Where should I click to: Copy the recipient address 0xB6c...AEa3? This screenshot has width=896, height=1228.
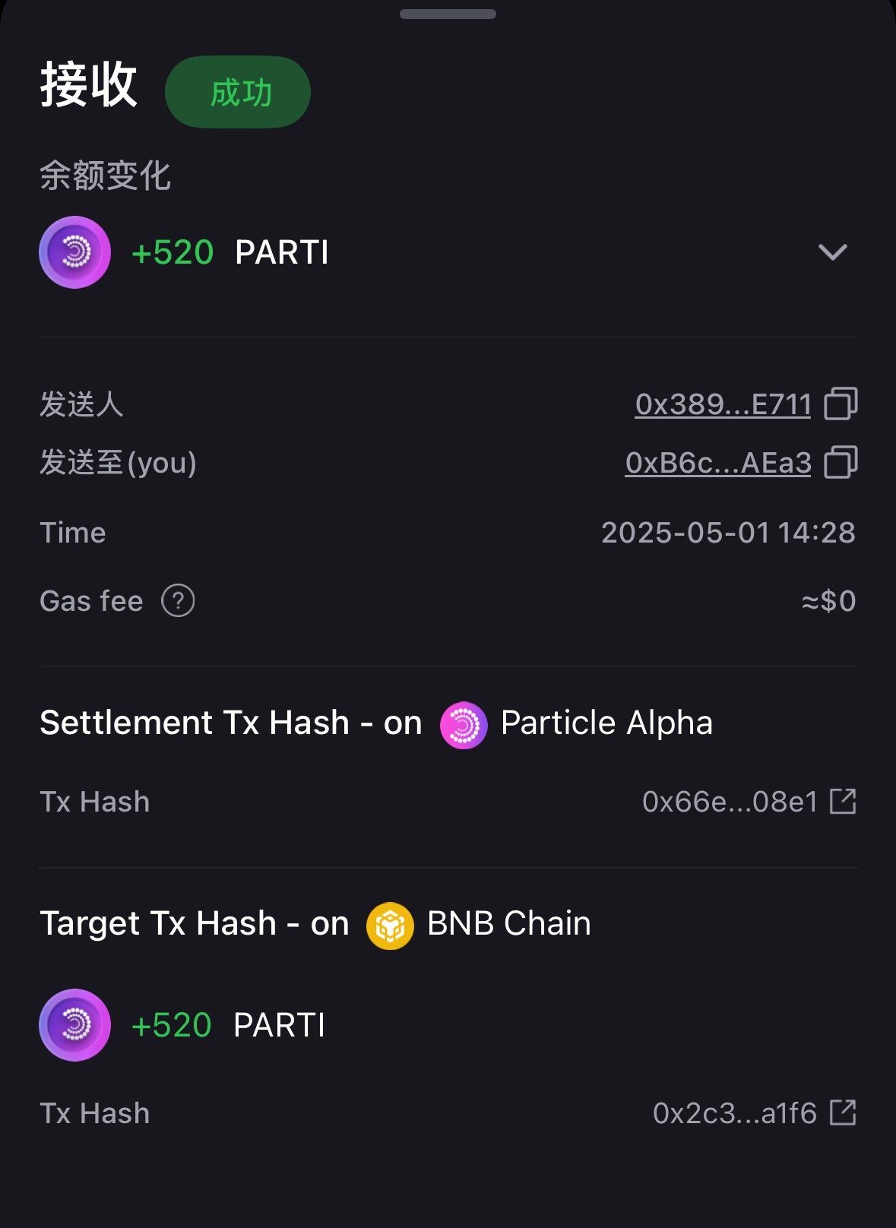(841, 462)
